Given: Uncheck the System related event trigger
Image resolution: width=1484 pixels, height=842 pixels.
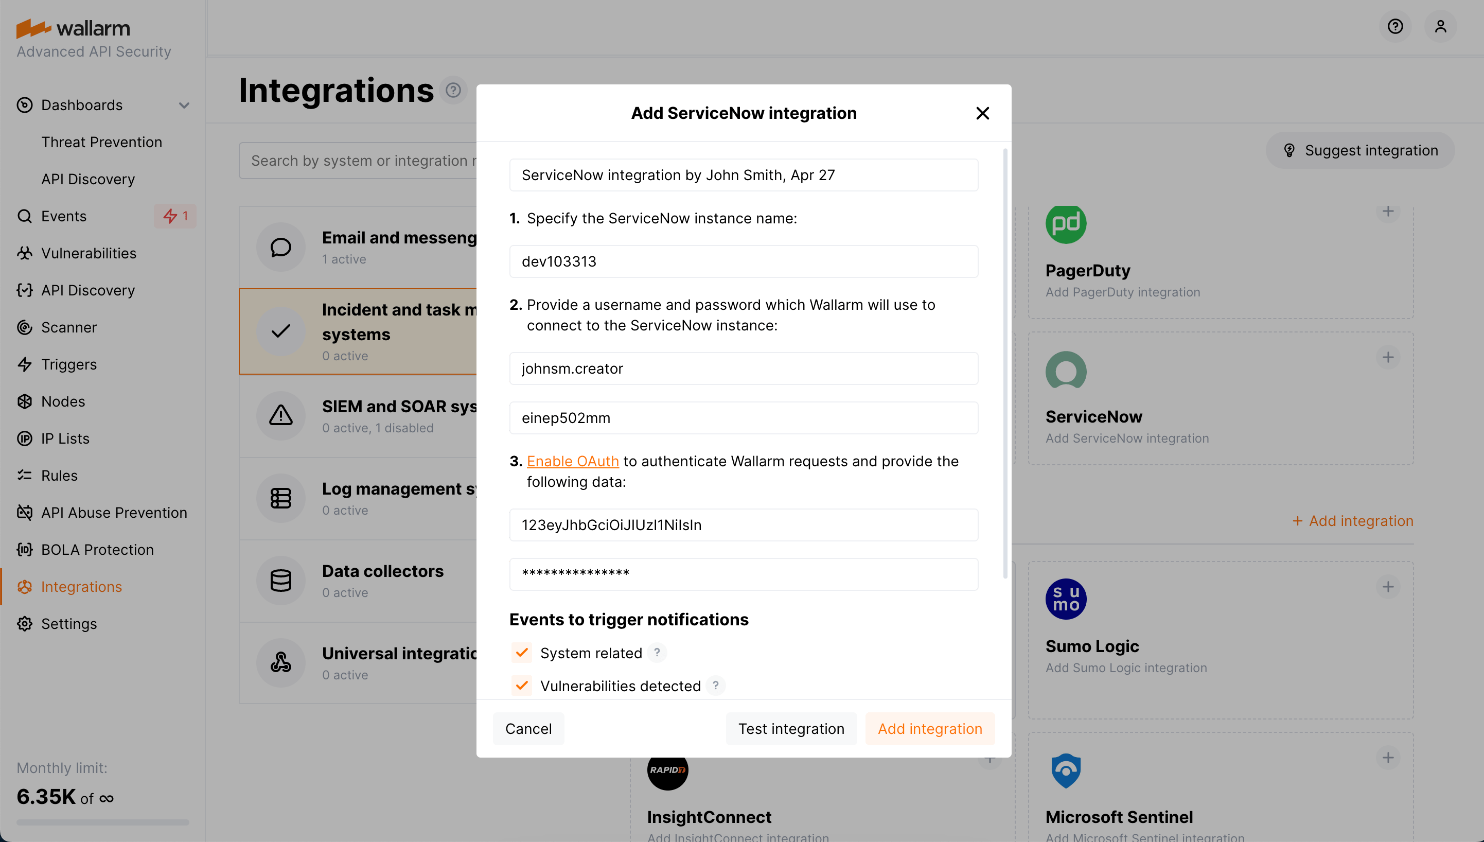Looking at the screenshot, I should point(521,652).
